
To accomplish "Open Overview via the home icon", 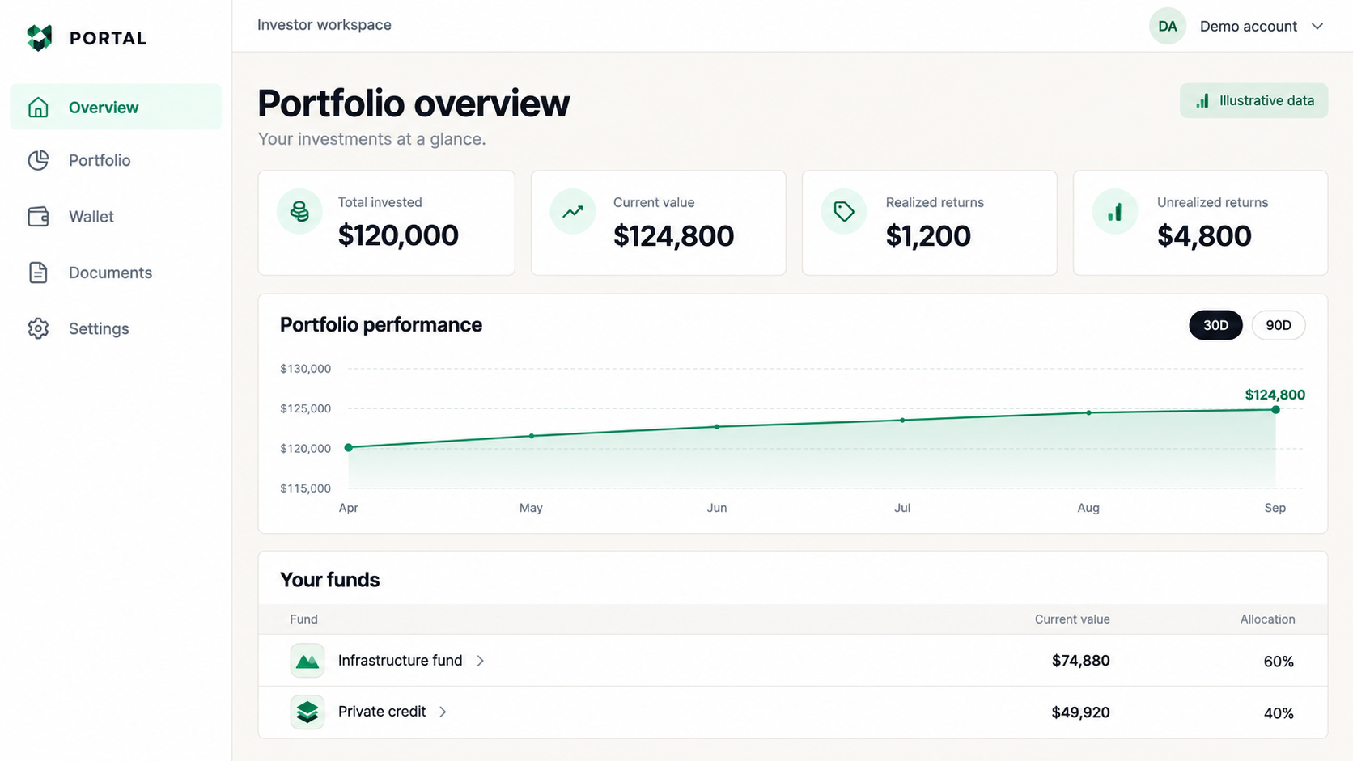I will 38,107.
